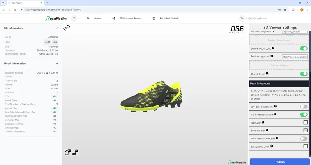Collapse the Model information section

point(57,64)
